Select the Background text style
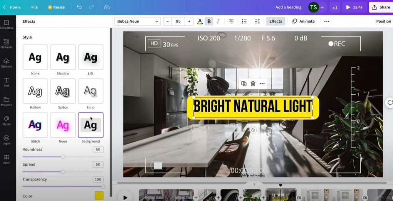393x201 pixels. (x=91, y=125)
